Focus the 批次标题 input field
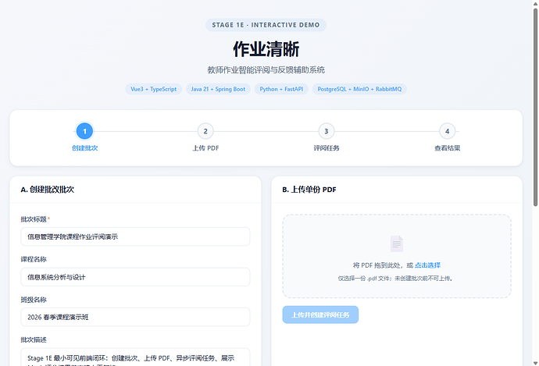 pyautogui.click(x=135, y=236)
